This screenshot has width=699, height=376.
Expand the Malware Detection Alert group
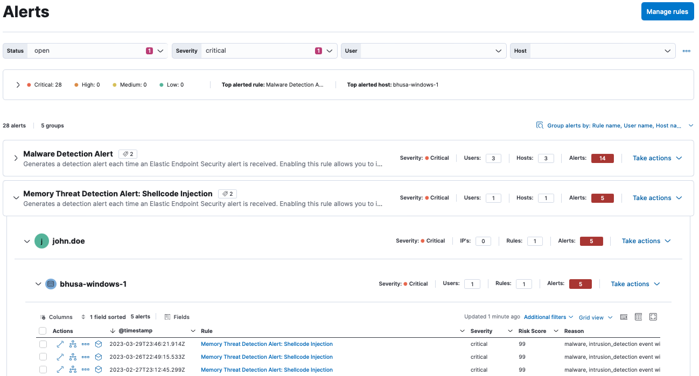pos(16,158)
